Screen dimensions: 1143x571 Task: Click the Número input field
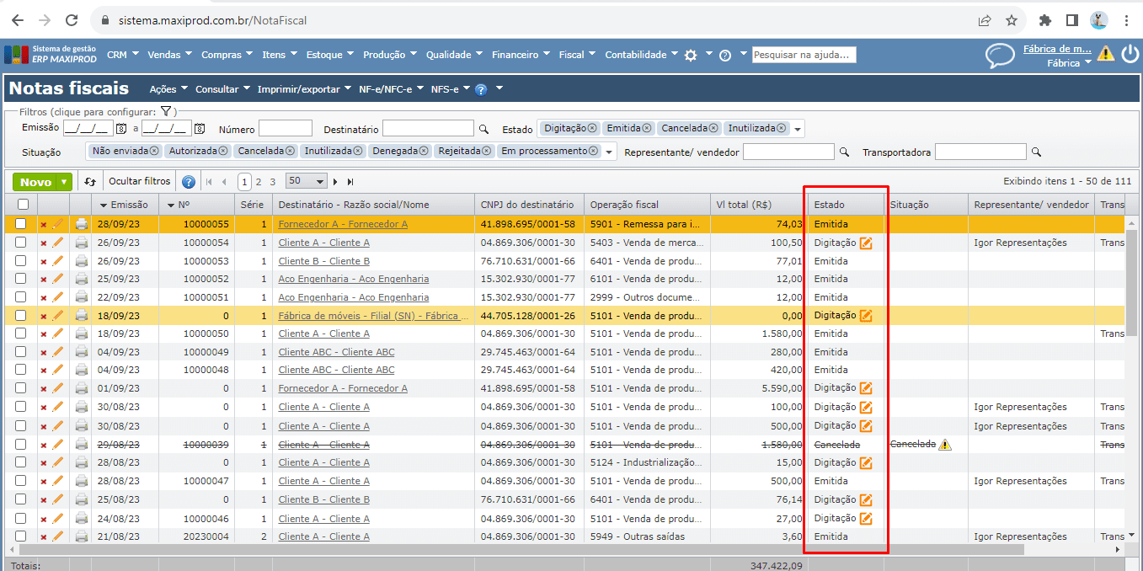pyautogui.click(x=285, y=129)
